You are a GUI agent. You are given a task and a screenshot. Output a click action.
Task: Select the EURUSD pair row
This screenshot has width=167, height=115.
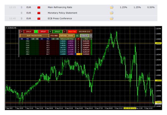click(x=86, y=41)
